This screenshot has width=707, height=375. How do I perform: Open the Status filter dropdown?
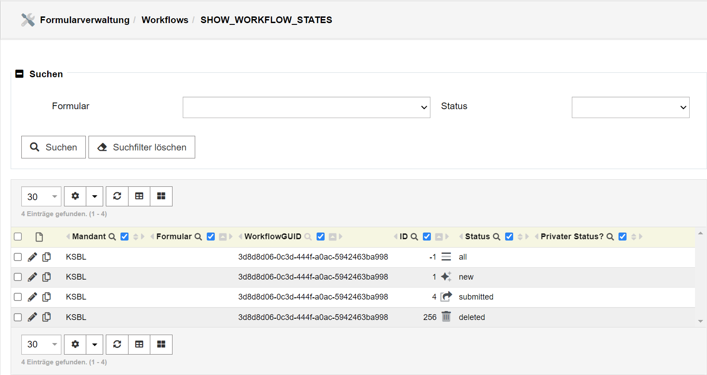coord(630,107)
